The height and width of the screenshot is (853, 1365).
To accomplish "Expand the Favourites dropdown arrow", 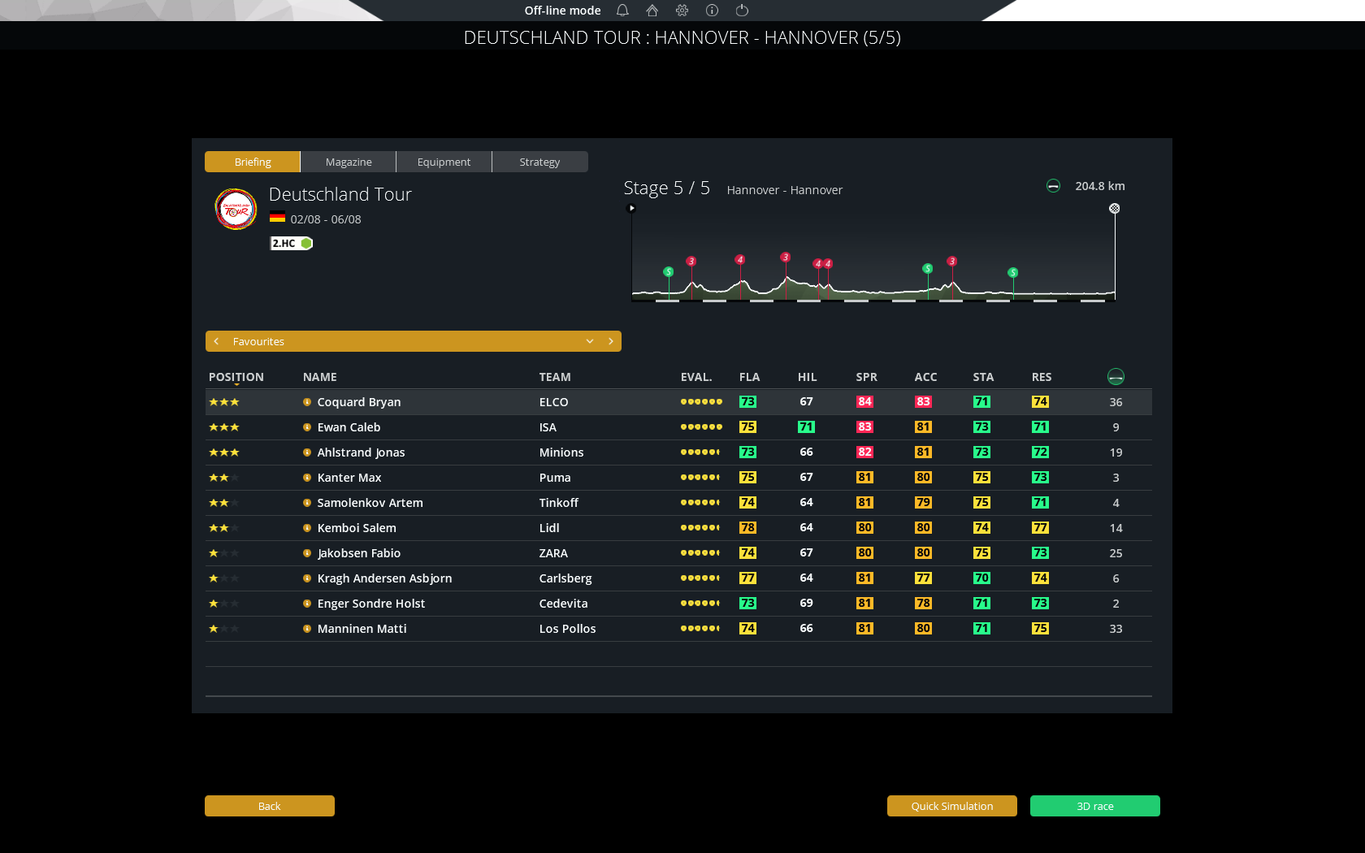I will tap(590, 341).
